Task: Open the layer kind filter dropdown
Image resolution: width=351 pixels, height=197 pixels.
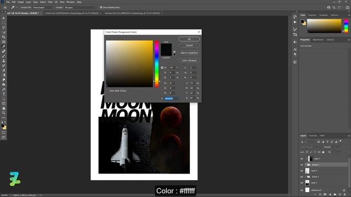Action: pyautogui.click(x=308, y=142)
